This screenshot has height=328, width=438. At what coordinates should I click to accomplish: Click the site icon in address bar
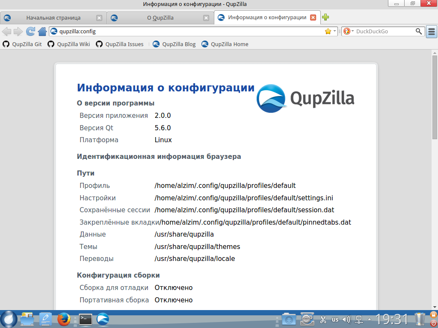54,31
